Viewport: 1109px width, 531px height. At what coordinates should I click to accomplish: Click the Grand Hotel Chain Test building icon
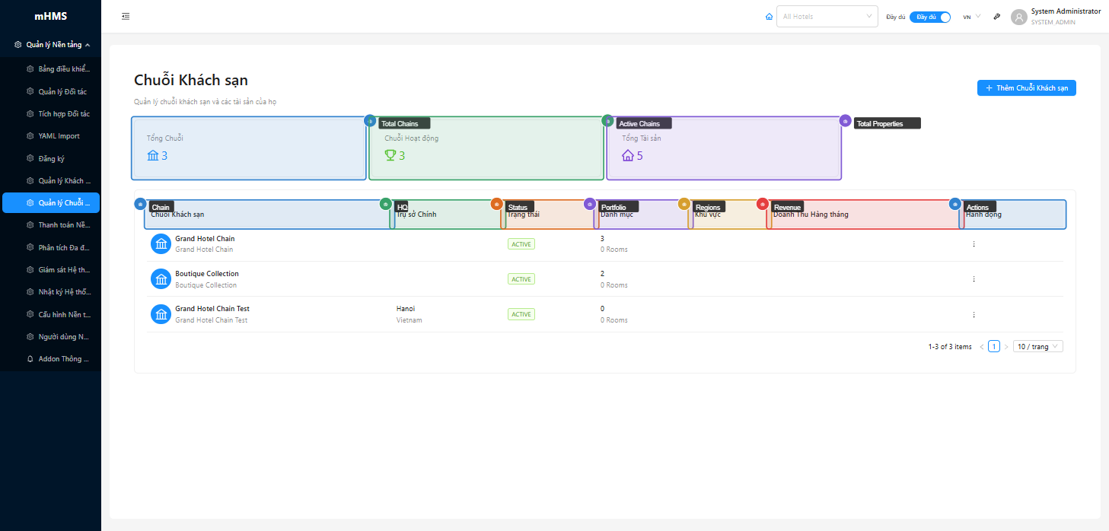pos(161,314)
